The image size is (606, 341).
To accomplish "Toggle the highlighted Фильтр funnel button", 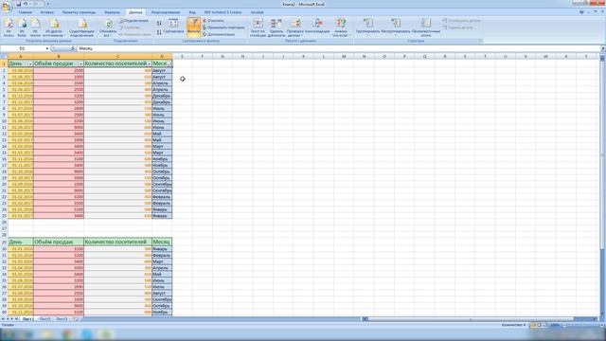I will click(x=193, y=27).
